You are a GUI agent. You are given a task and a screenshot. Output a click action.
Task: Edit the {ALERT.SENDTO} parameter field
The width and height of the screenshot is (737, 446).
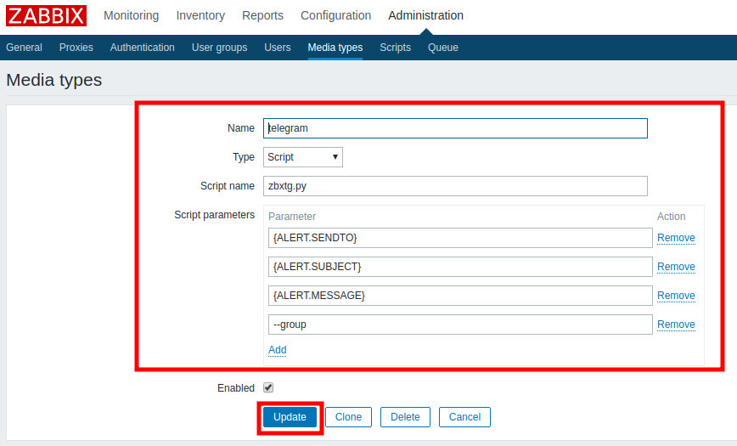coord(460,238)
